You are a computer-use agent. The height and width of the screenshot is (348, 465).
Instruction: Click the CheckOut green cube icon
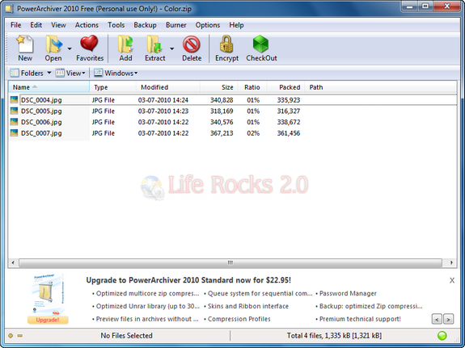point(260,44)
